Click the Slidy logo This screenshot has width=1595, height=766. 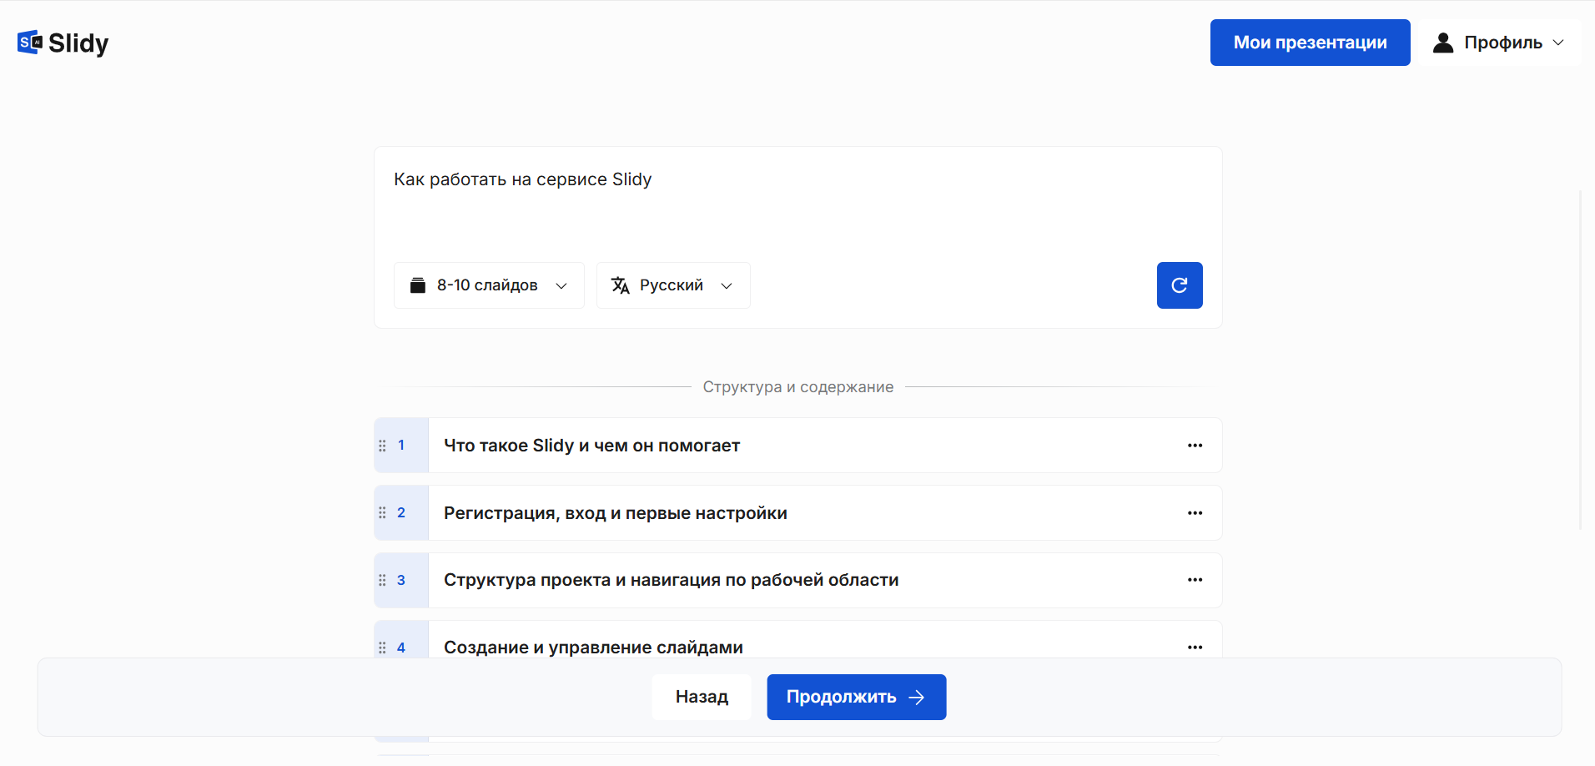click(63, 43)
